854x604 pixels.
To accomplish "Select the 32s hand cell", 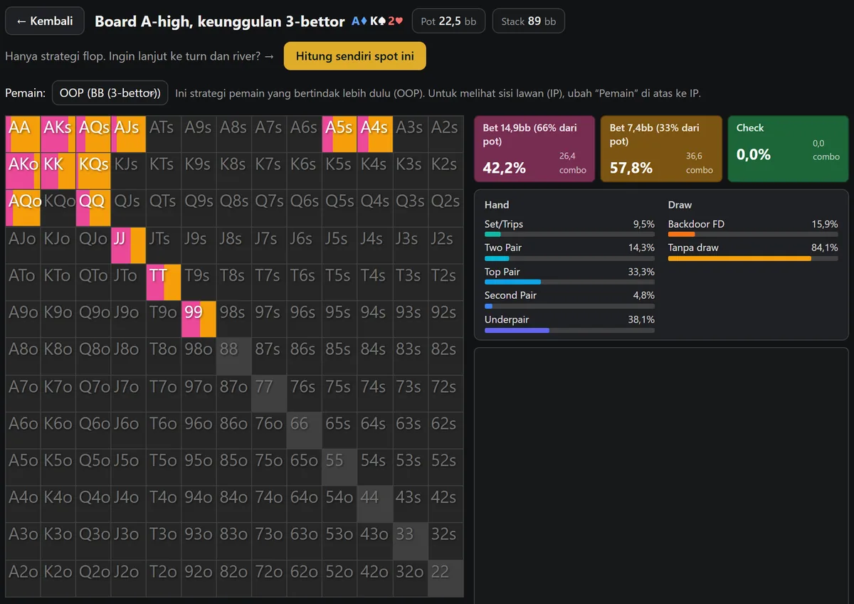I will click(x=446, y=541).
